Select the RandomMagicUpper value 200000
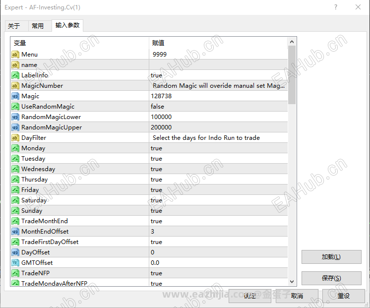370x308 pixels. point(161,127)
